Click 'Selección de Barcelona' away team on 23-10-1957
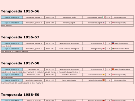The image size is (135, 101). (122, 69)
